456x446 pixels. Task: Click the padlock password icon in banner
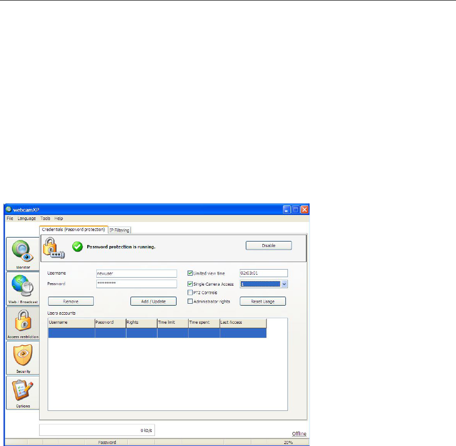click(x=54, y=248)
